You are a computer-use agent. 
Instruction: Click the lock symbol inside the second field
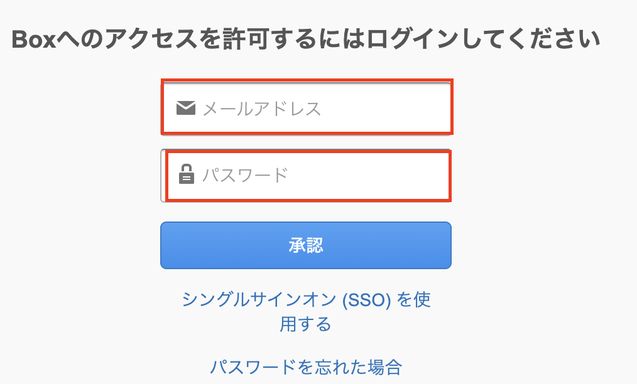tap(187, 175)
